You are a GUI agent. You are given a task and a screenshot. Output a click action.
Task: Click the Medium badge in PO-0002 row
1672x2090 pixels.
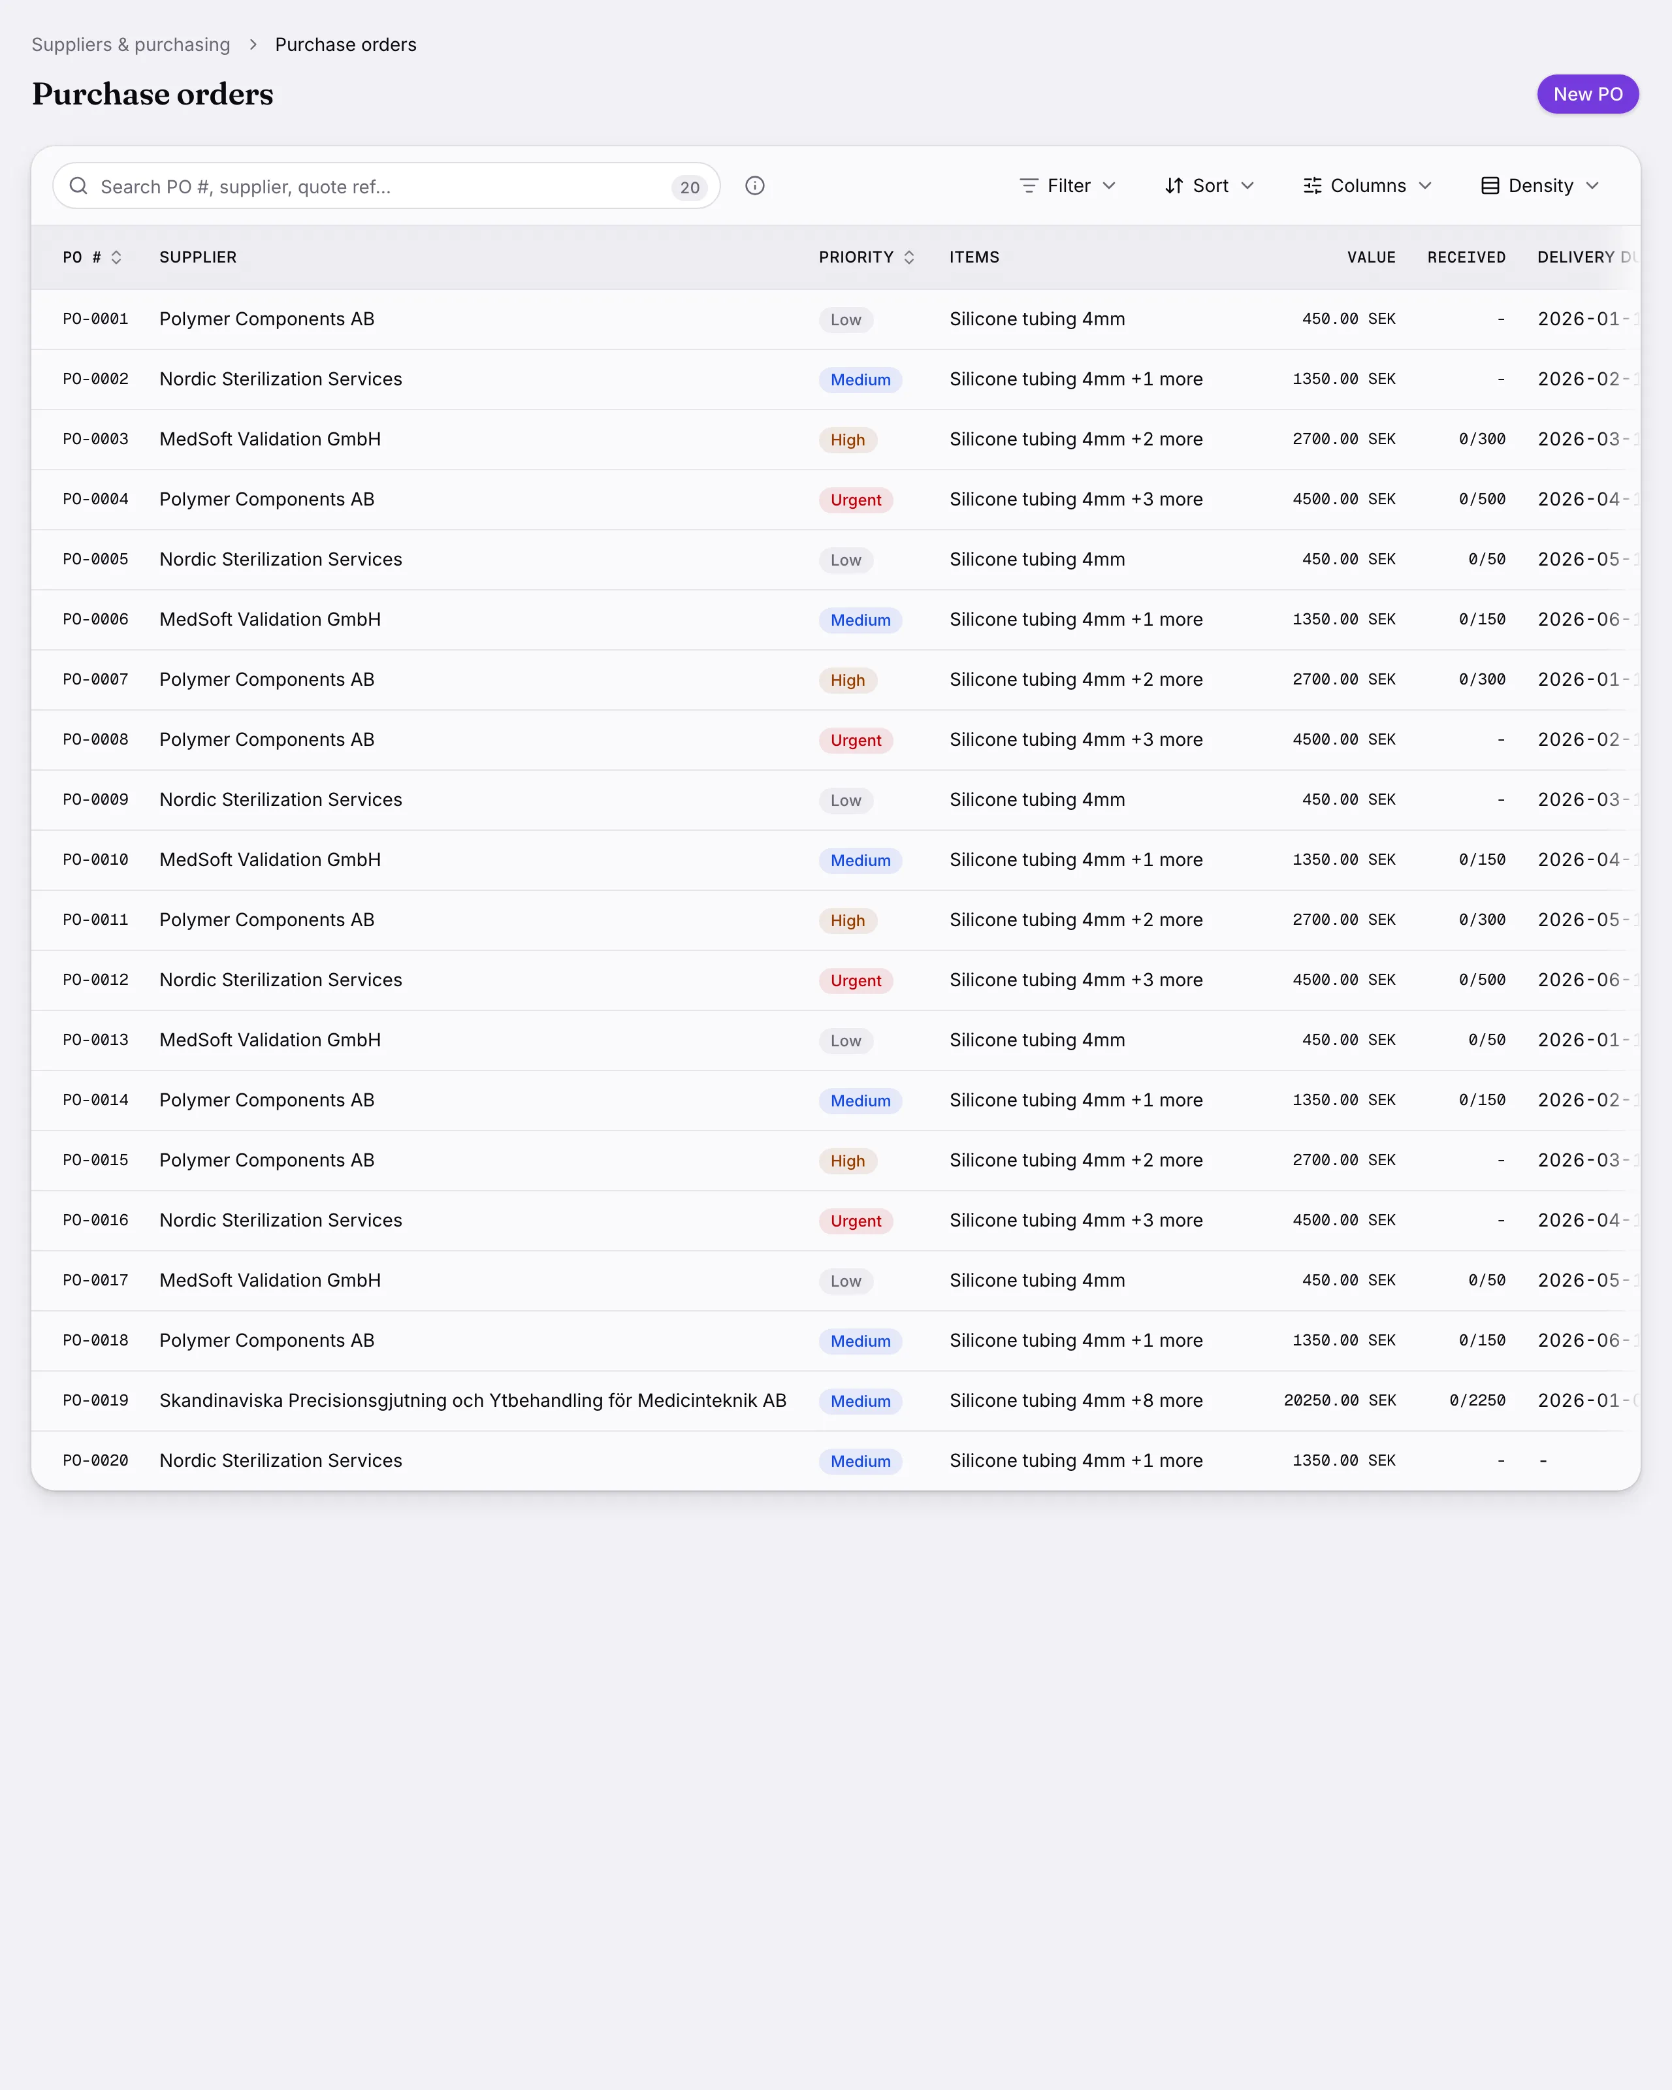(861, 380)
